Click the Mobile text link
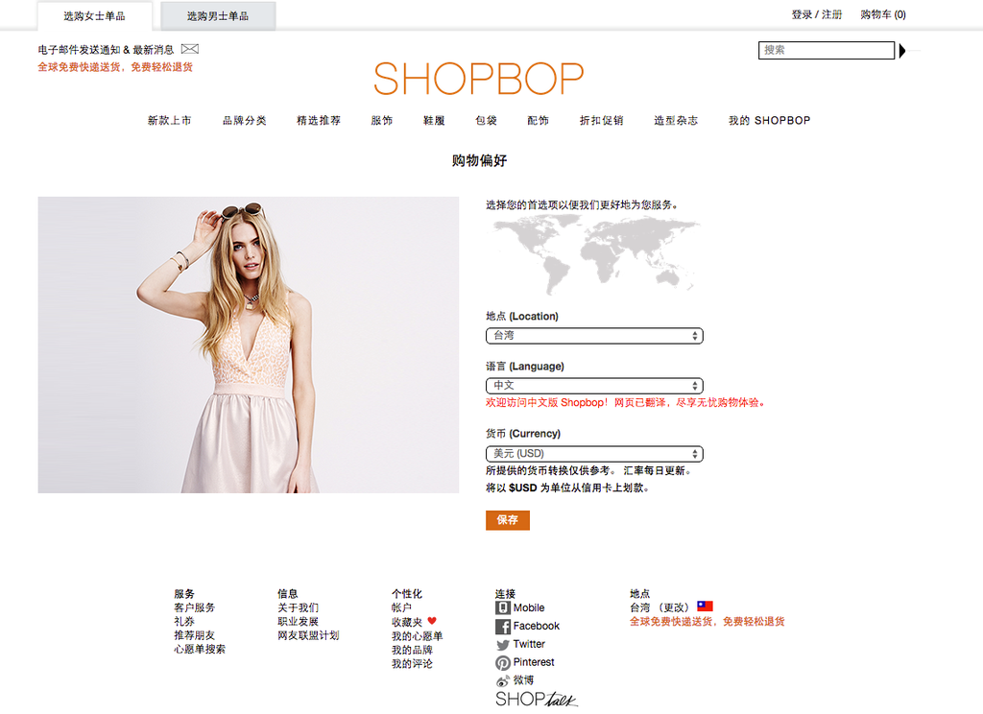Image resolution: width=983 pixels, height=714 pixels. click(x=529, y=607)
